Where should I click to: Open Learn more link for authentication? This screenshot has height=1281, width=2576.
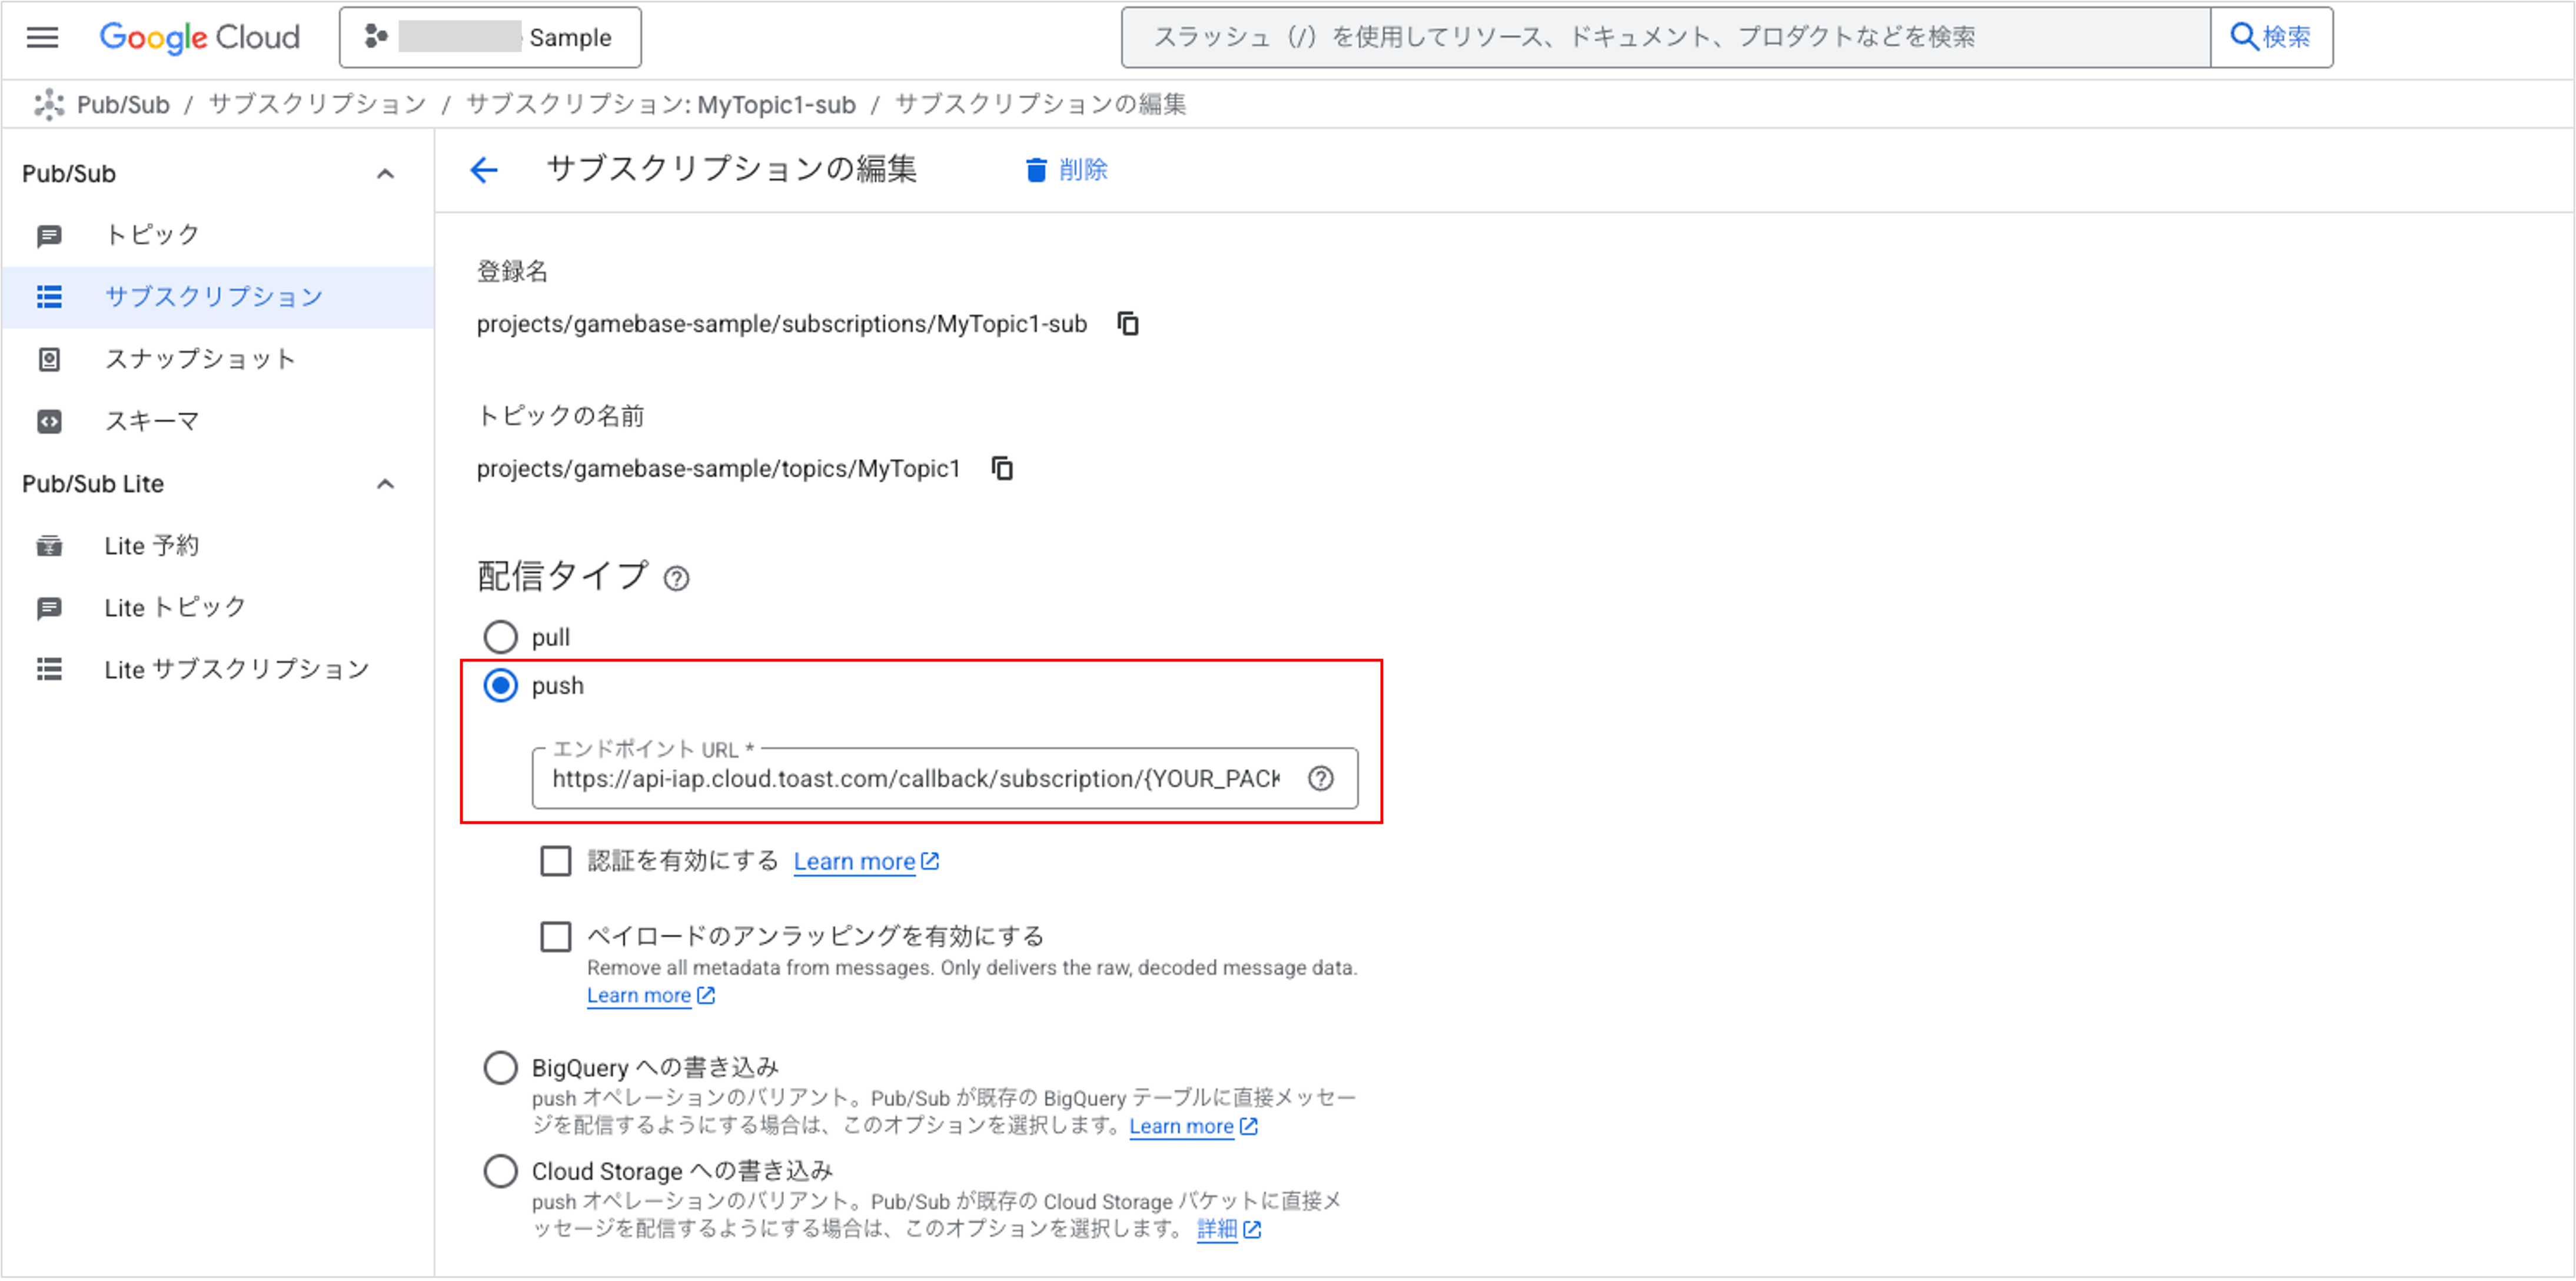click(866, 862)
